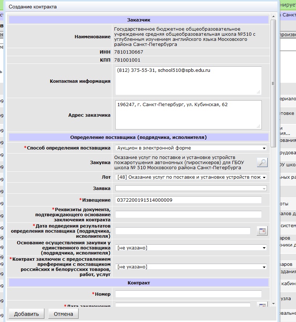Click the ИНН field label
The width and height of the screenshot is (296, 322).
click(x=105, y=52)
